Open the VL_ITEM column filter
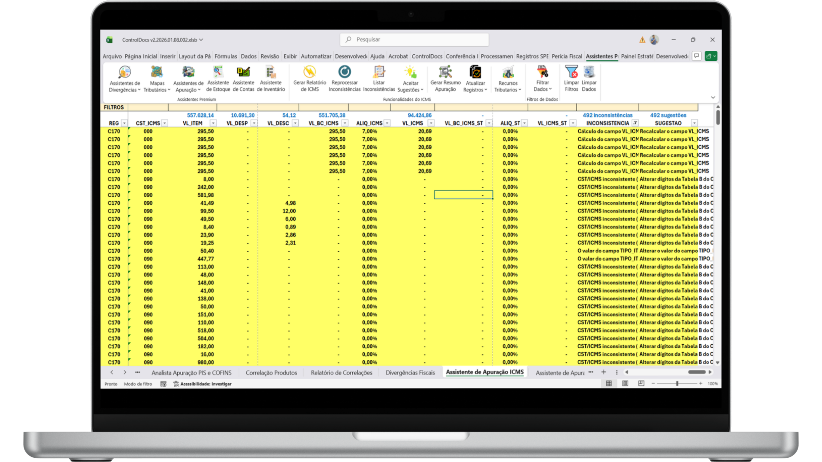822x462 pixels. [x=213, y=123]
